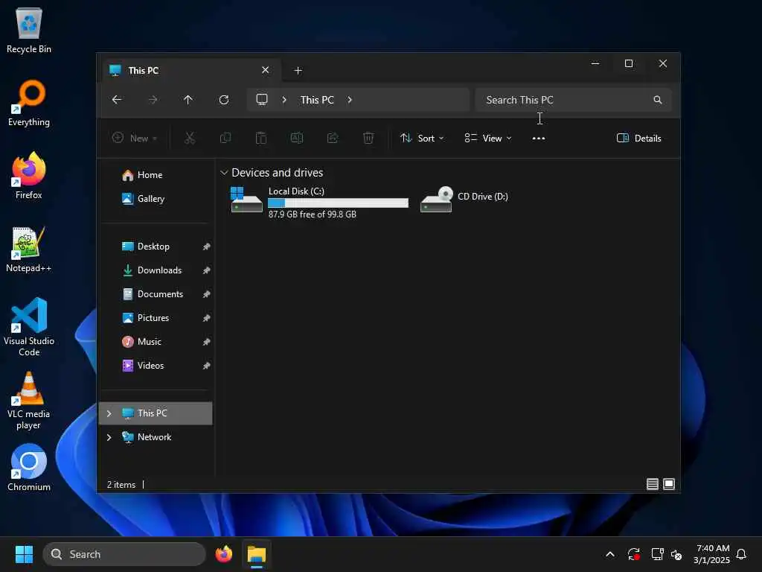This screenshot has height=572, width=762.
Task: Click This PC breadcrumb in address bar
Action: [317, 100]
